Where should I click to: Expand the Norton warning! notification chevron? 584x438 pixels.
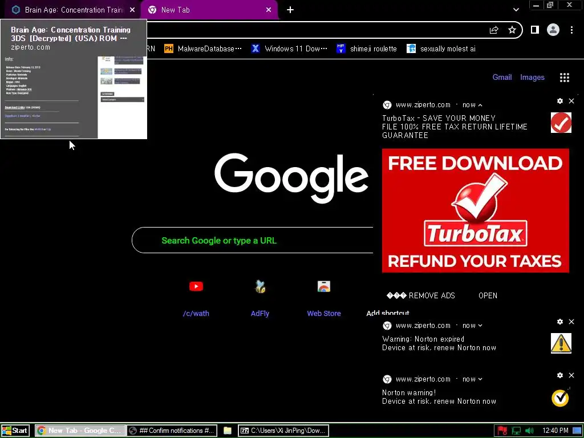point(480,379)
